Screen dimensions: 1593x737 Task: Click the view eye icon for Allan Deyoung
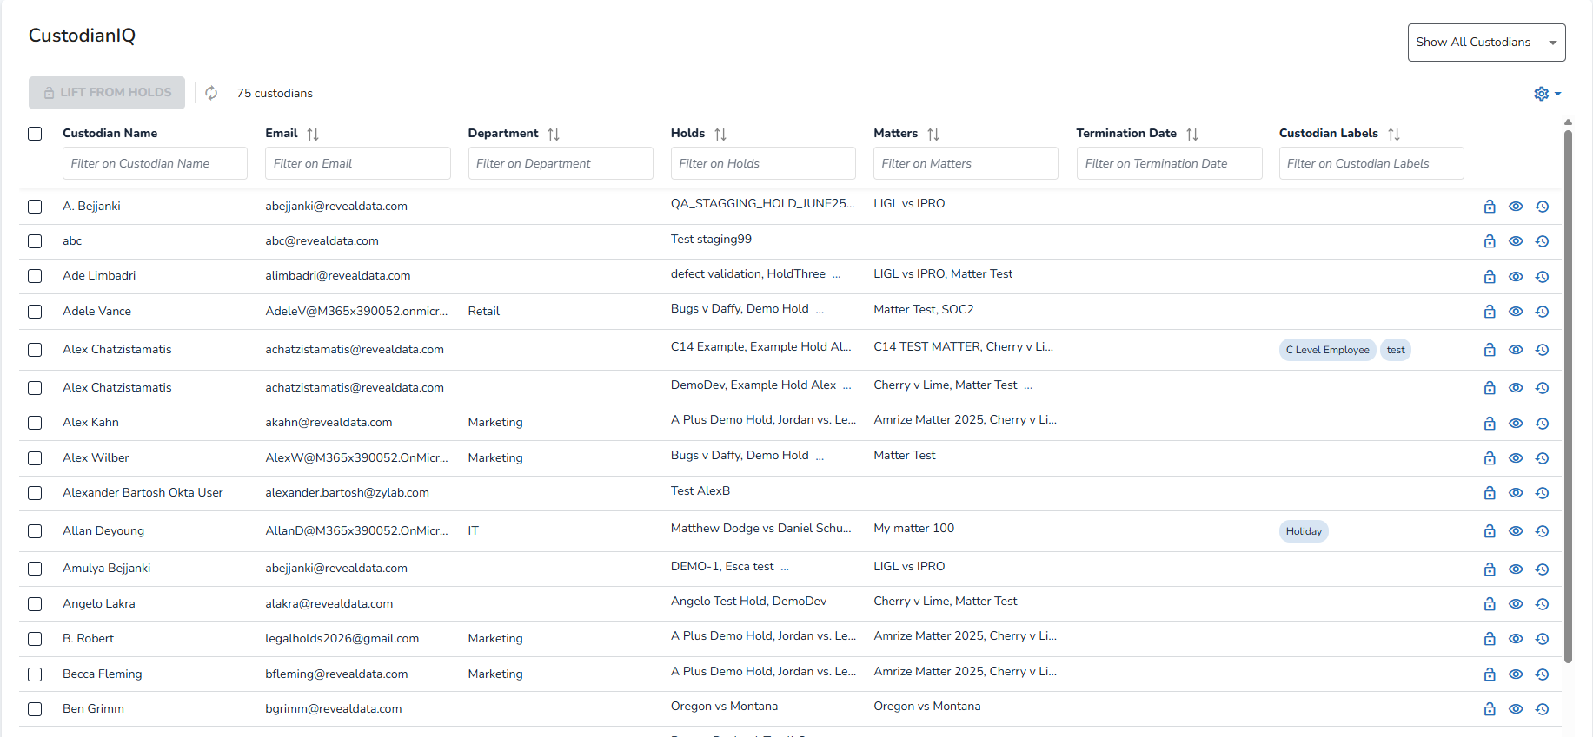(1516, 531)
